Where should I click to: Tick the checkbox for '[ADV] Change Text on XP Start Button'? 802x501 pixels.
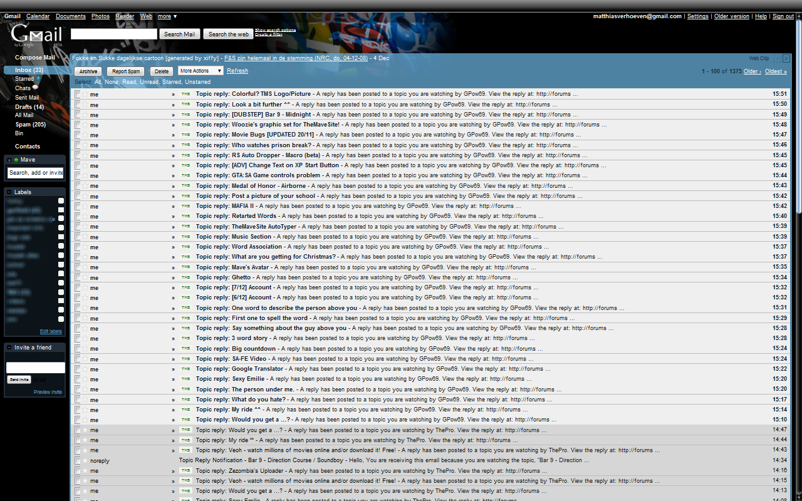click(78, 165)
